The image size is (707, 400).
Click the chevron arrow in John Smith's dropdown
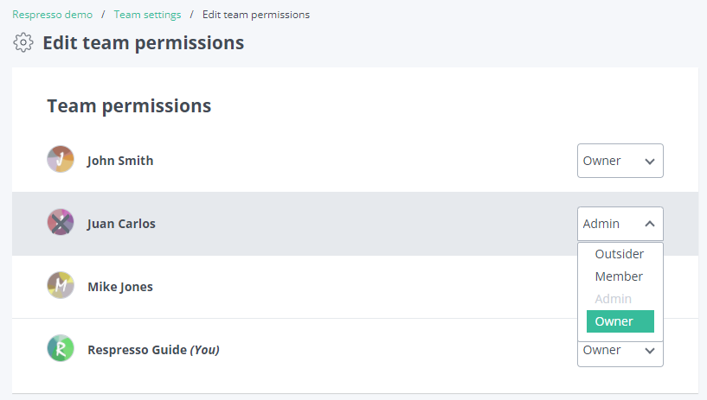(650, 161)
